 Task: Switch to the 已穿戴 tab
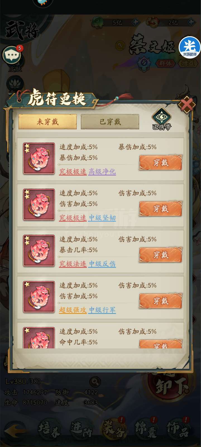pyautogui.click(x=110, y=122)
